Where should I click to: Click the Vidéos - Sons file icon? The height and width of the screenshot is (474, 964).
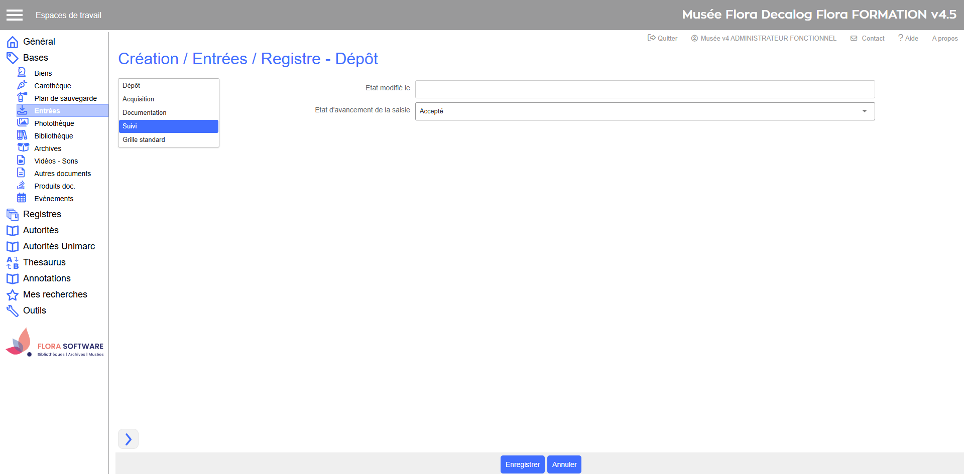tap(21, 160)
